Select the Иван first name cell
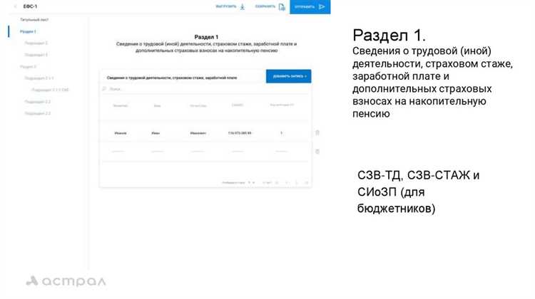The image size is (535, 299). click(156, 133)
